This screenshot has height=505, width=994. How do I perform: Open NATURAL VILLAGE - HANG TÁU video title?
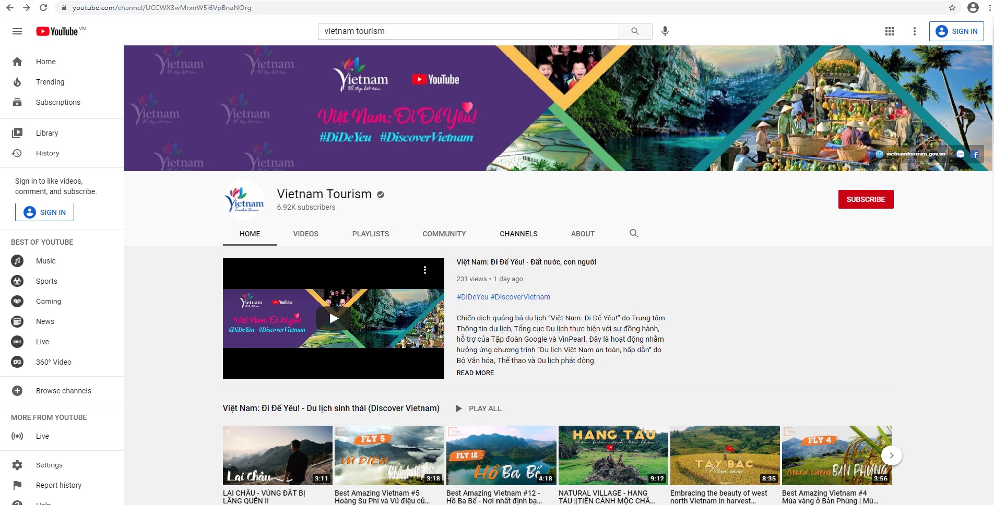(x=606, y=497)
